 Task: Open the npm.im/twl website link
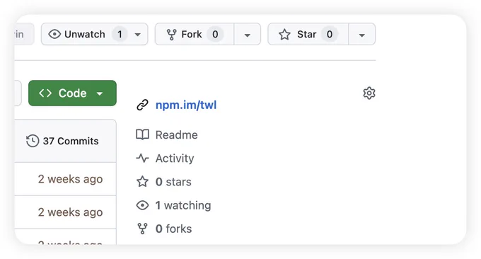pos(186,105)
